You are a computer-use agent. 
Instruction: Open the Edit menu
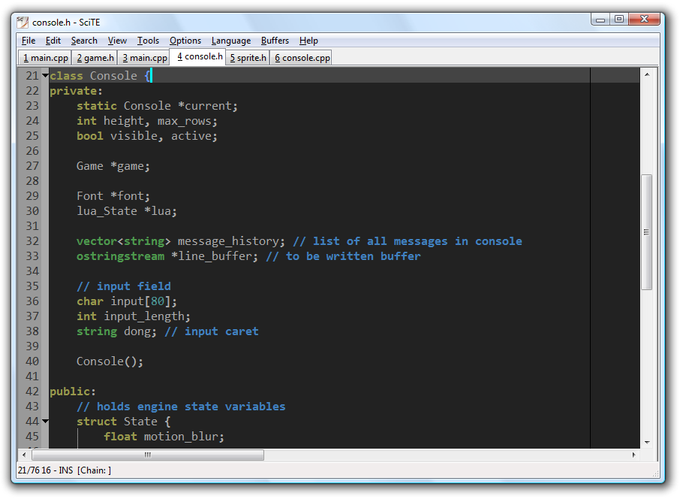(53, 41)
